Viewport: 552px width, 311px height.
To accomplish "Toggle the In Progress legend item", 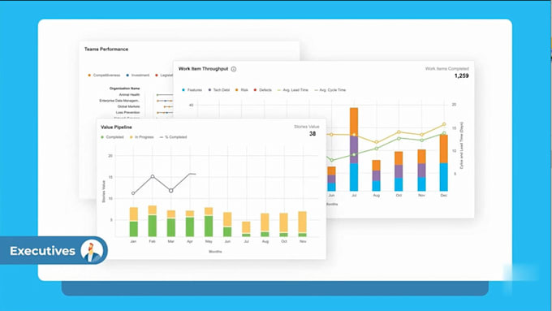I will click(141, 137).
